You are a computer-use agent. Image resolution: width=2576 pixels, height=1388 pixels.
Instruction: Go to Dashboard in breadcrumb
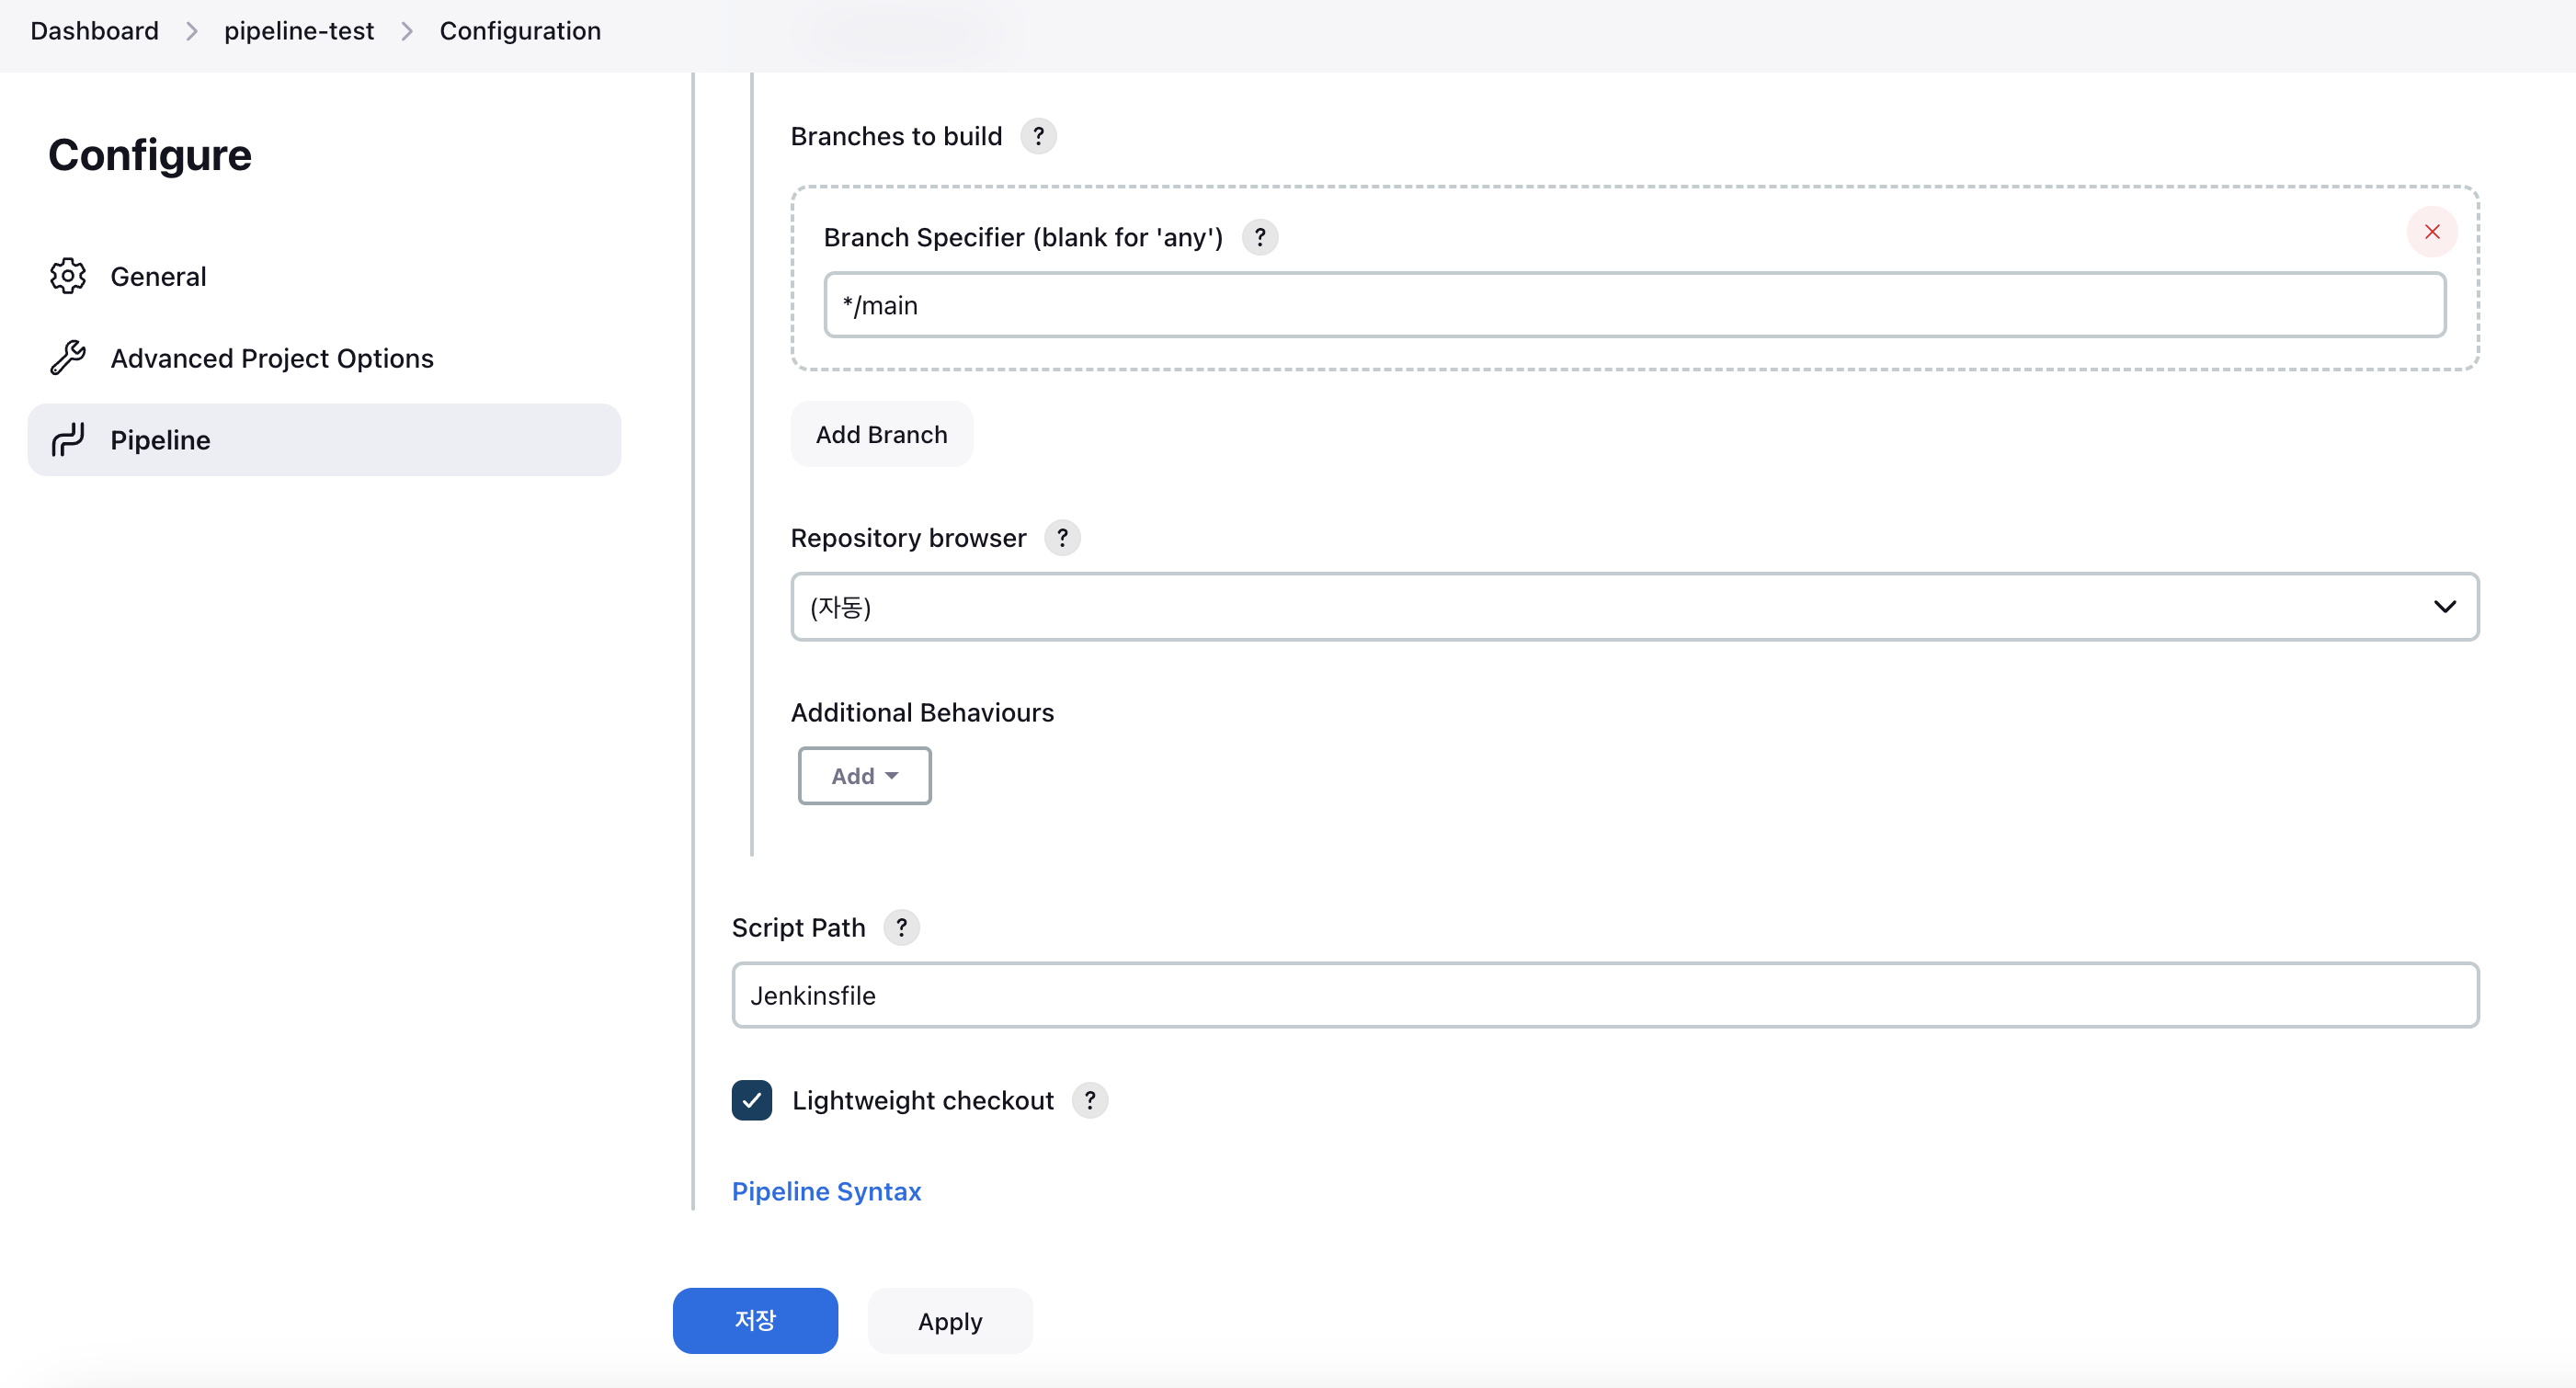(x=94, y=31)
